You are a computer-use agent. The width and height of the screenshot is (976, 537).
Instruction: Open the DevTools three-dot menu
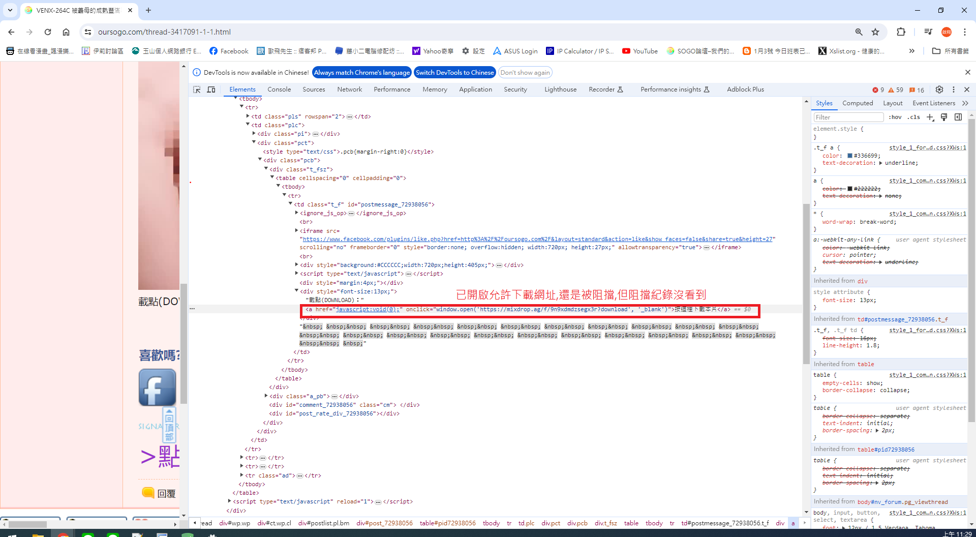pyautogui.click(x=954, y=89)
